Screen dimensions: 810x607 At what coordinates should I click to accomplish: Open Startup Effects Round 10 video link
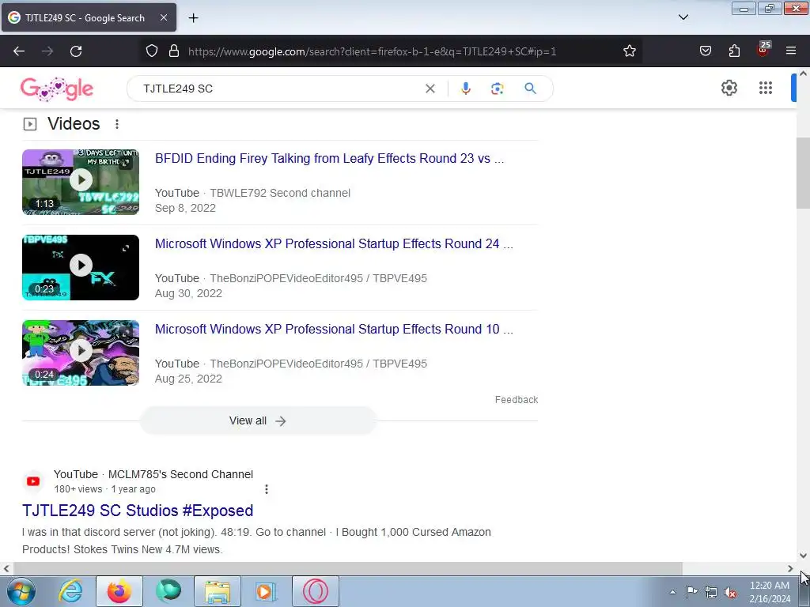pos(334,329)
